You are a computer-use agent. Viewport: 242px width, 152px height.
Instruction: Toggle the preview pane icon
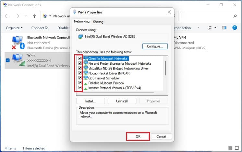coord(224,28)
